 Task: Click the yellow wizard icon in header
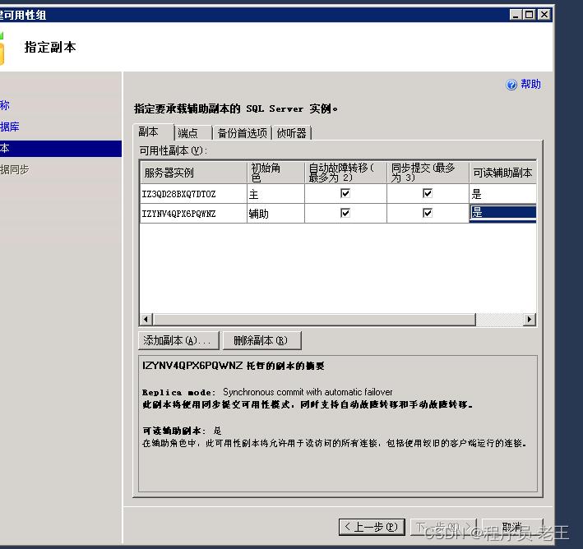[2, 48]
